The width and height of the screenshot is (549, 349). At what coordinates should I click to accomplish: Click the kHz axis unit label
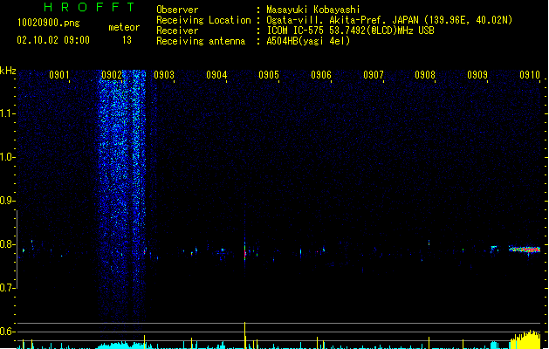point(8,71)
